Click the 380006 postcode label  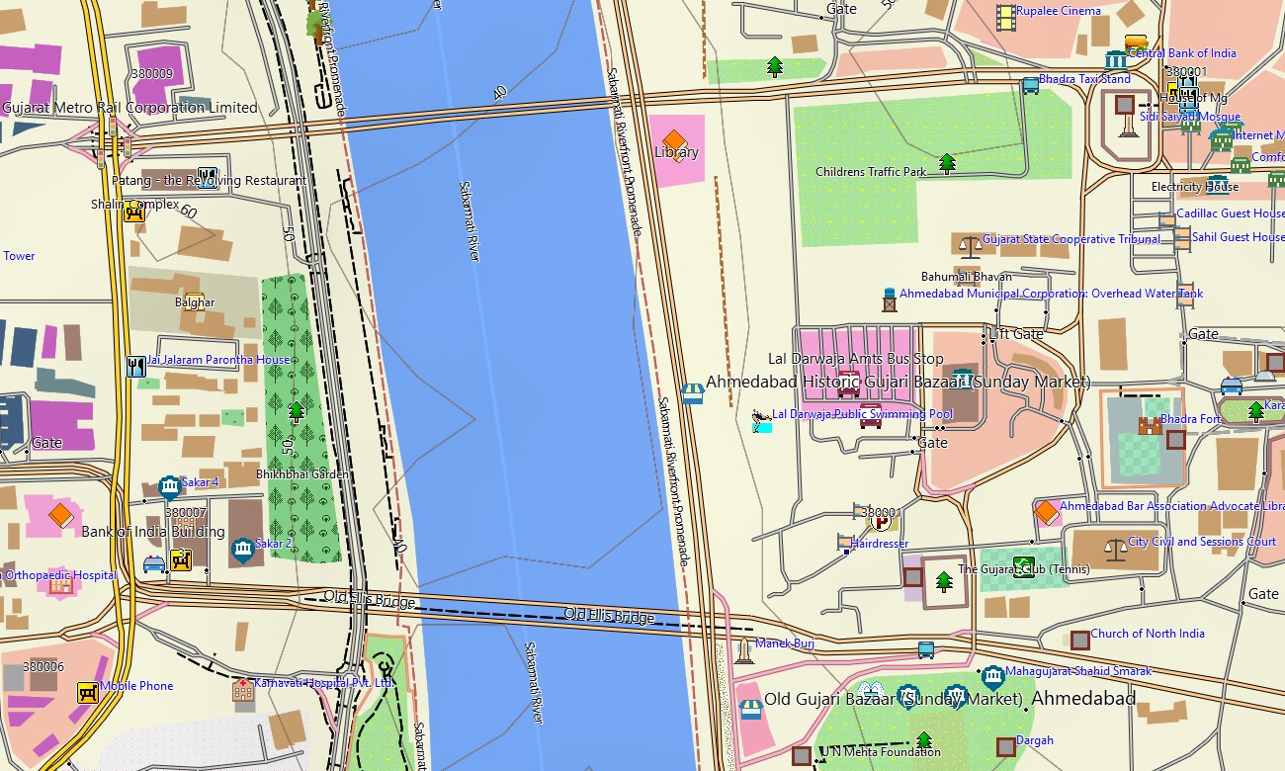43,667
